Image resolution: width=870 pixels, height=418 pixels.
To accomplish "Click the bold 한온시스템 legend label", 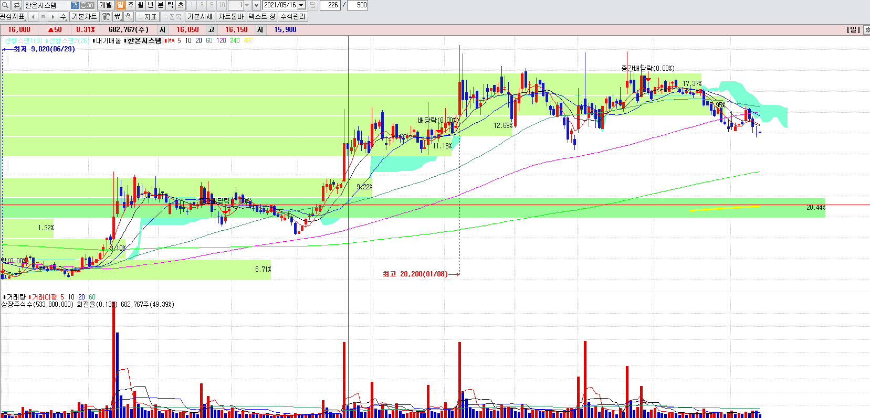I will coord(144,40).
